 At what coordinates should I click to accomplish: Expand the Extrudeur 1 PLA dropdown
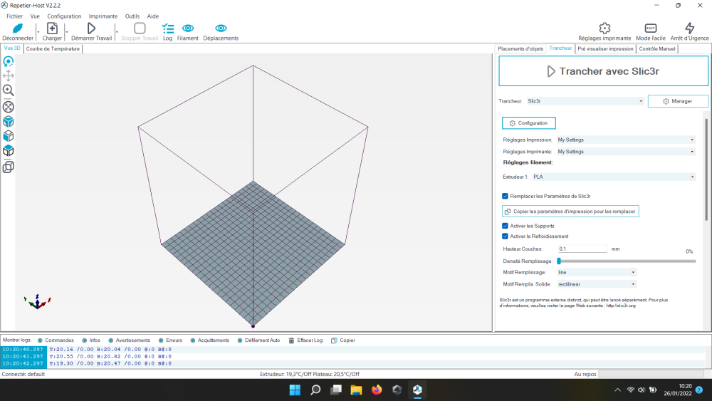coord(691,177)
